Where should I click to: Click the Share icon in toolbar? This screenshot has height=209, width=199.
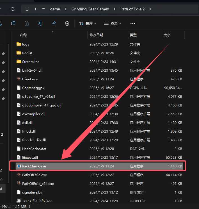(x=54, y=24)
